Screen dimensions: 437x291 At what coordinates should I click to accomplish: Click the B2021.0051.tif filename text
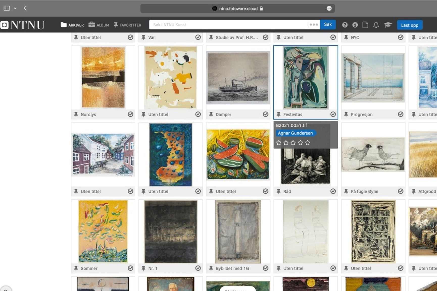(292, 125)
